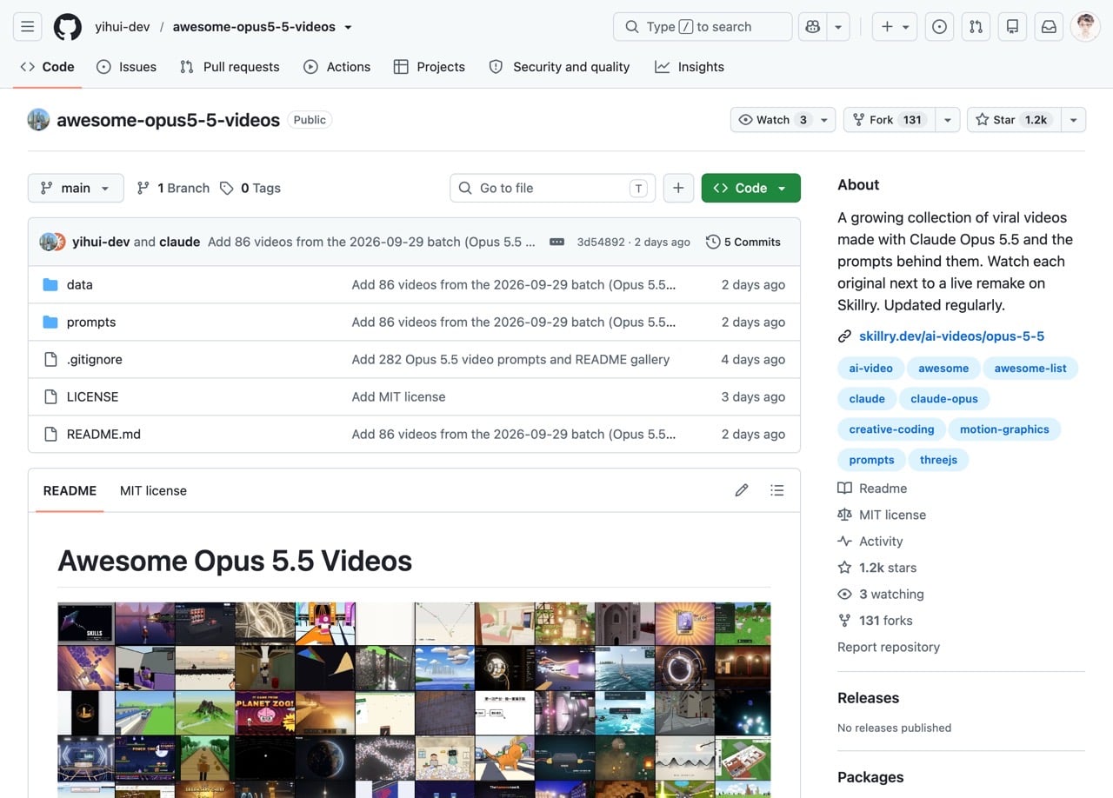Open the issues shortcut icon in header
1113x798 pixels.
click(939, 27)
